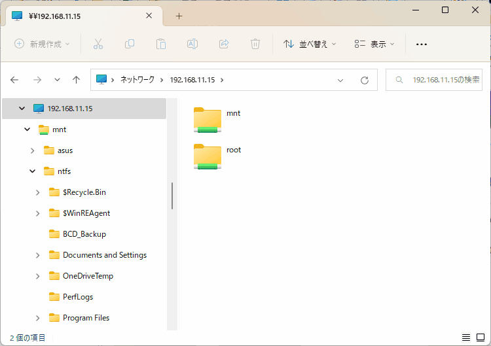Select the ¥¥192.168.11.15 tab
Screen dimensions: 491x346
pos(84,16)
